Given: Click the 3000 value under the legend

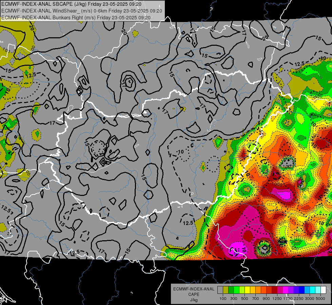Looking at the screenshot, I should [x=310, y=299].
